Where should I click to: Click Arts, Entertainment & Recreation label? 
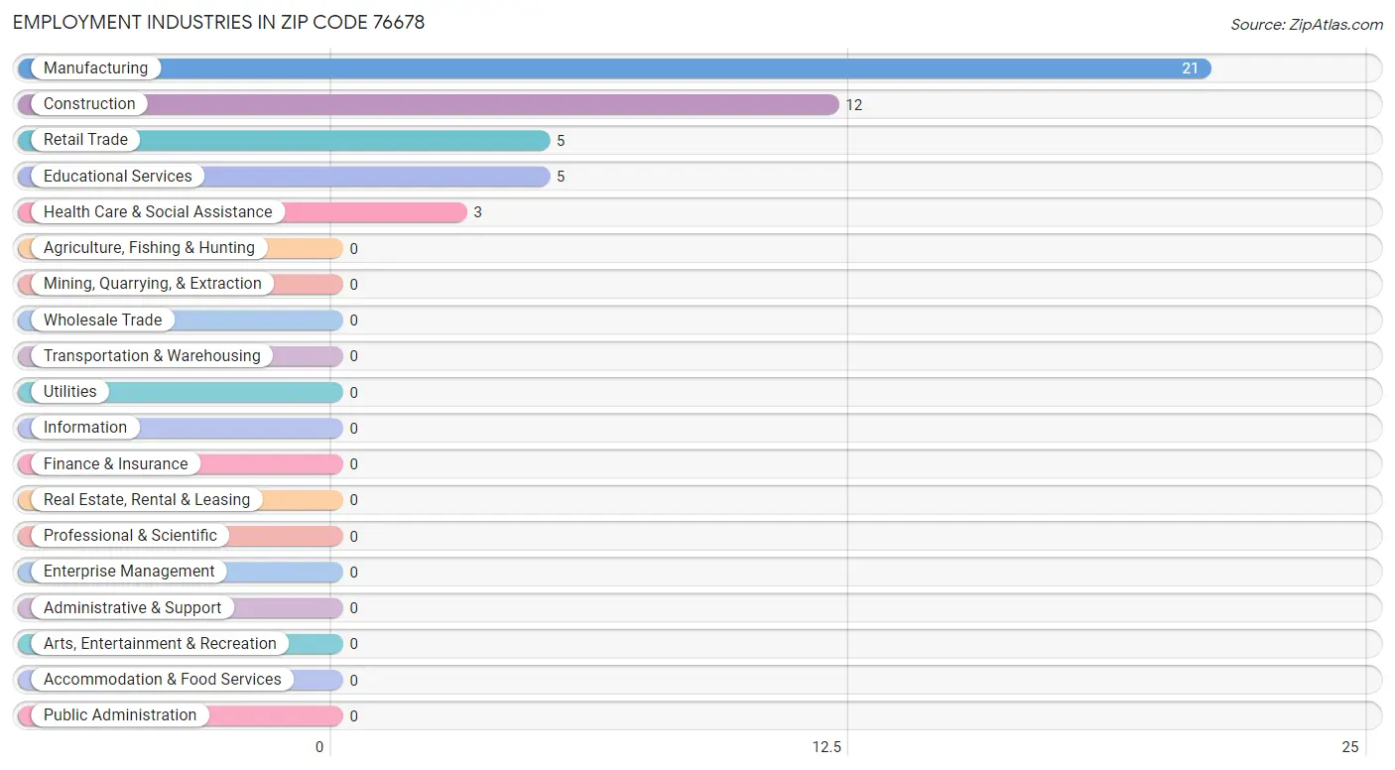point(160,643)
